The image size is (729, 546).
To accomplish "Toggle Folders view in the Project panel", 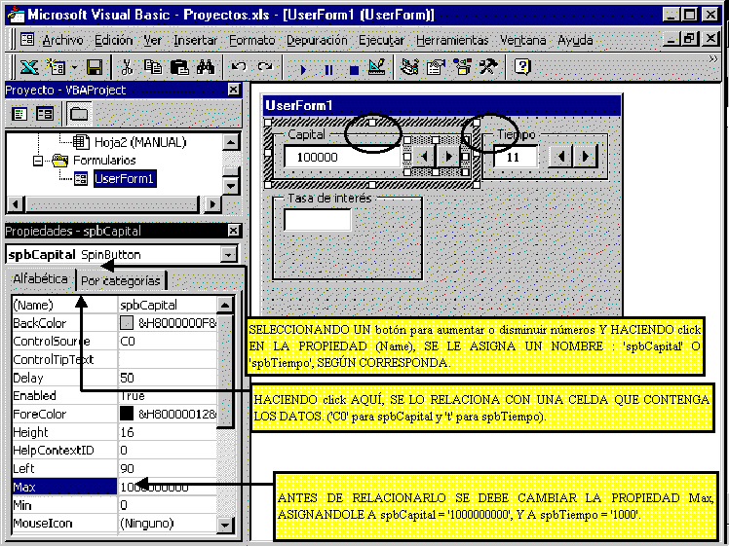I will (79, 114).
